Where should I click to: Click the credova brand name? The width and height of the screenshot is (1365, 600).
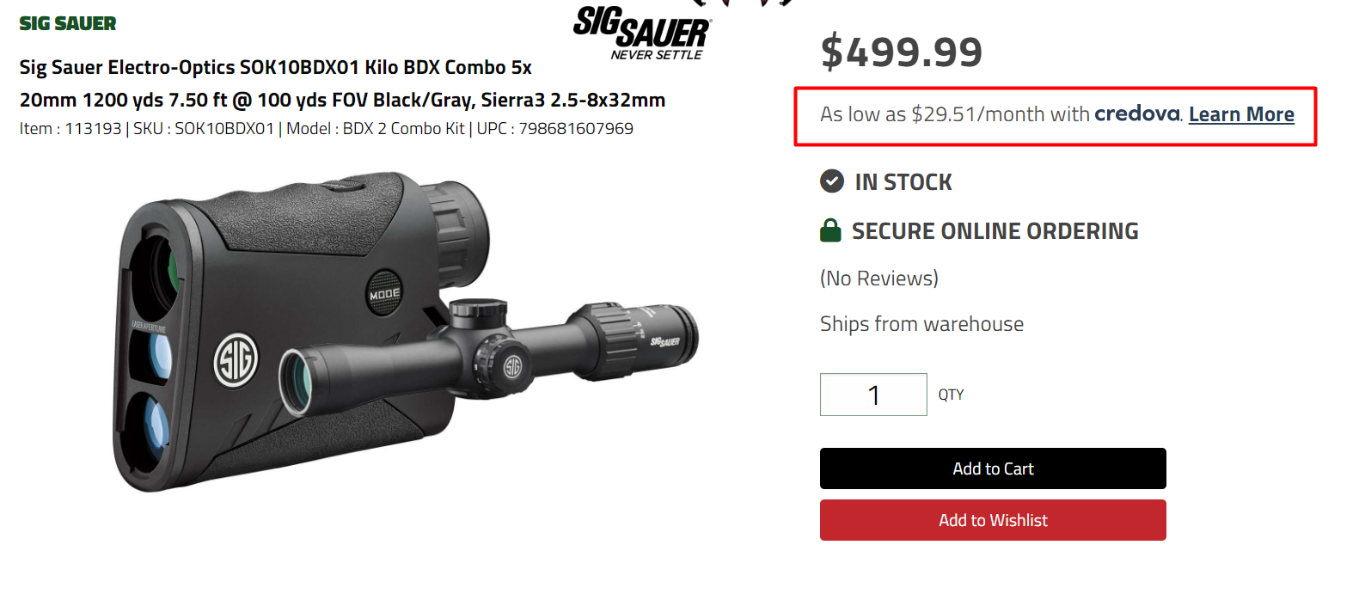click(x=1138, y=113)
